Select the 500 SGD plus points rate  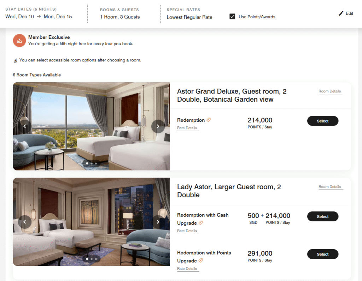(x=322, y=216)
